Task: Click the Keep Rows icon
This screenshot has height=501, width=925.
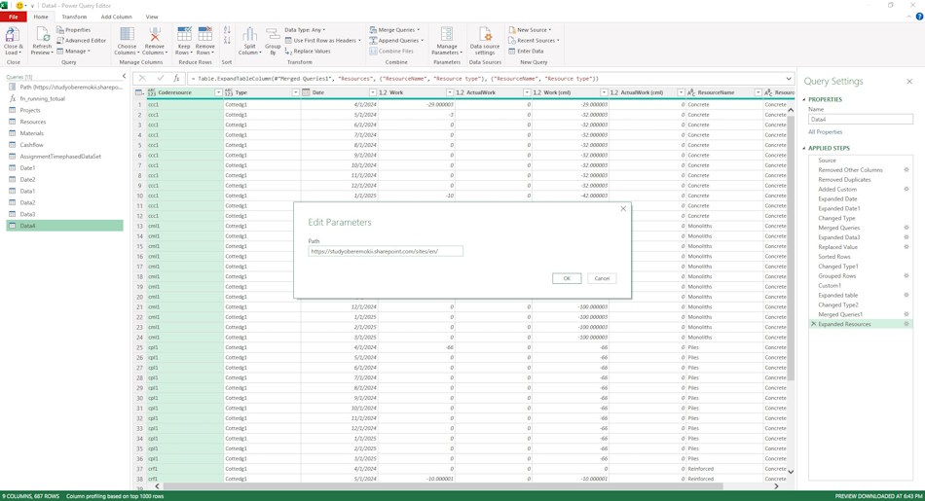Action: click(x=184, y=34)
